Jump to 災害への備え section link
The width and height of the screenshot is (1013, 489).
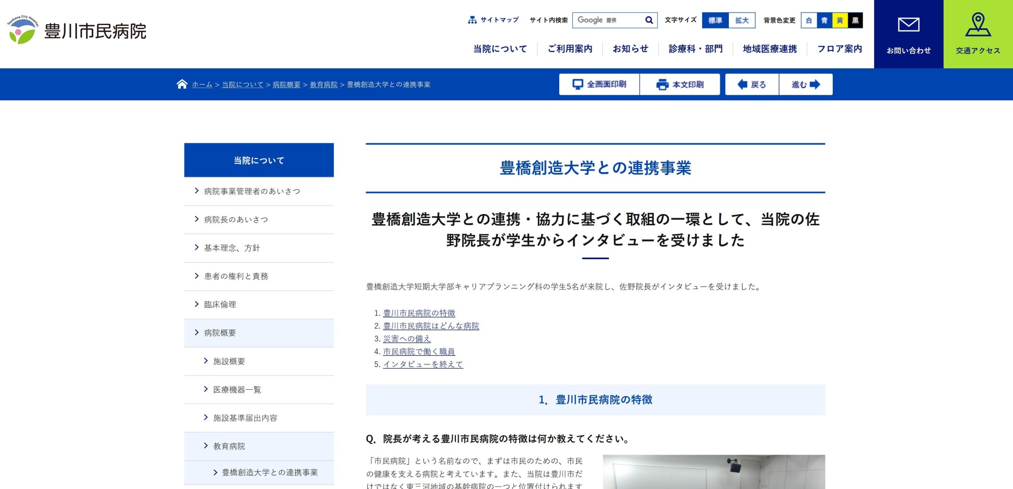tap(407, 339)
